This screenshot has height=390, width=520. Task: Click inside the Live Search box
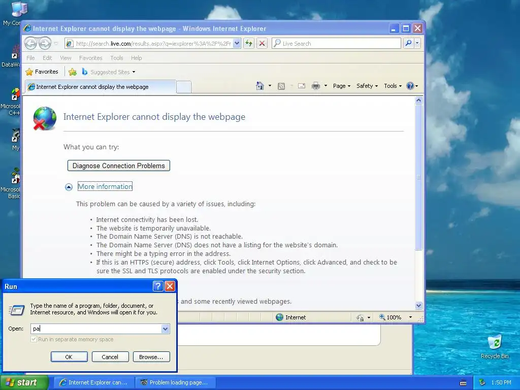(x=336, y=44)
